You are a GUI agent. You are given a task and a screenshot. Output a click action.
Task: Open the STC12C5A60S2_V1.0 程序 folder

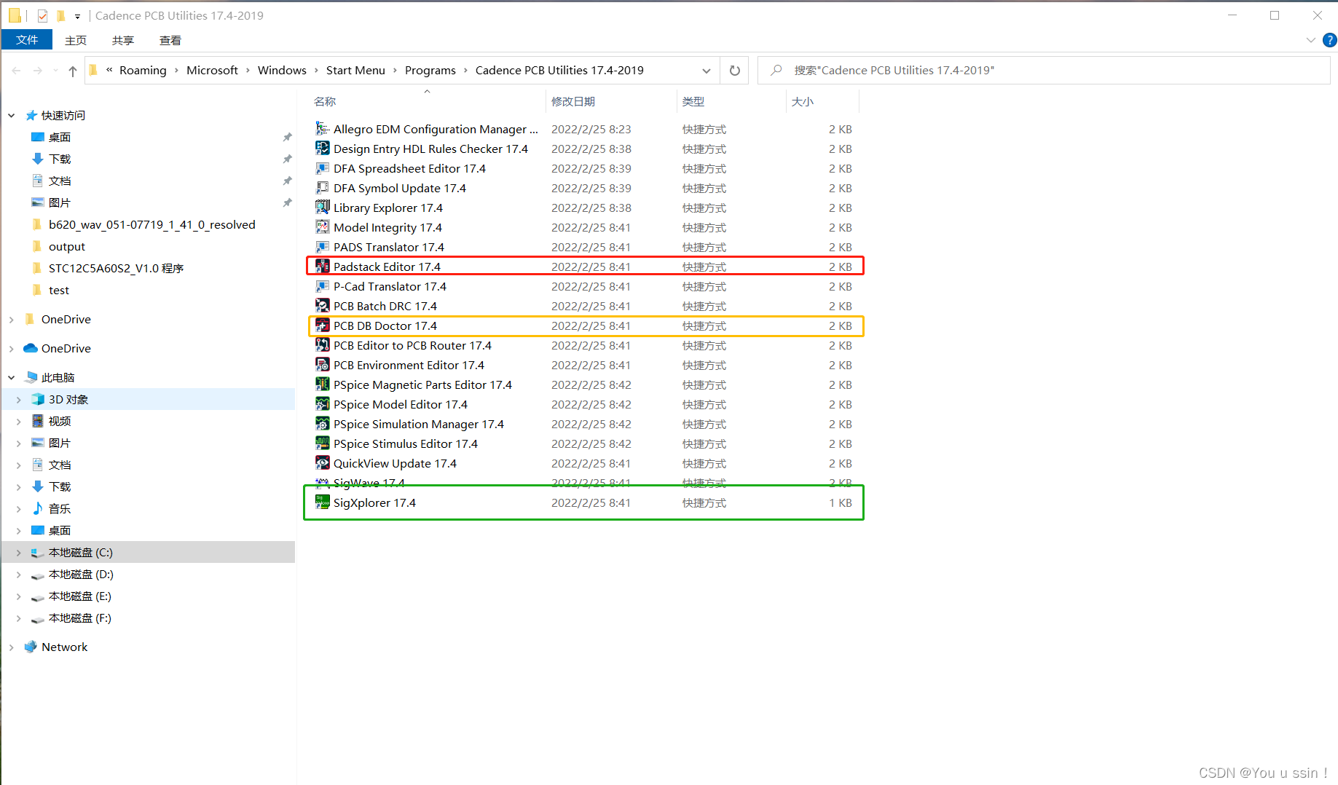point(116,268)
